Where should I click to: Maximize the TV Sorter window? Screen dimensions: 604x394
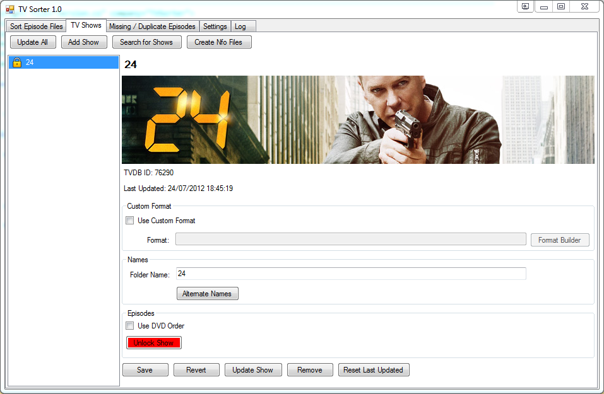click(561, 6)
